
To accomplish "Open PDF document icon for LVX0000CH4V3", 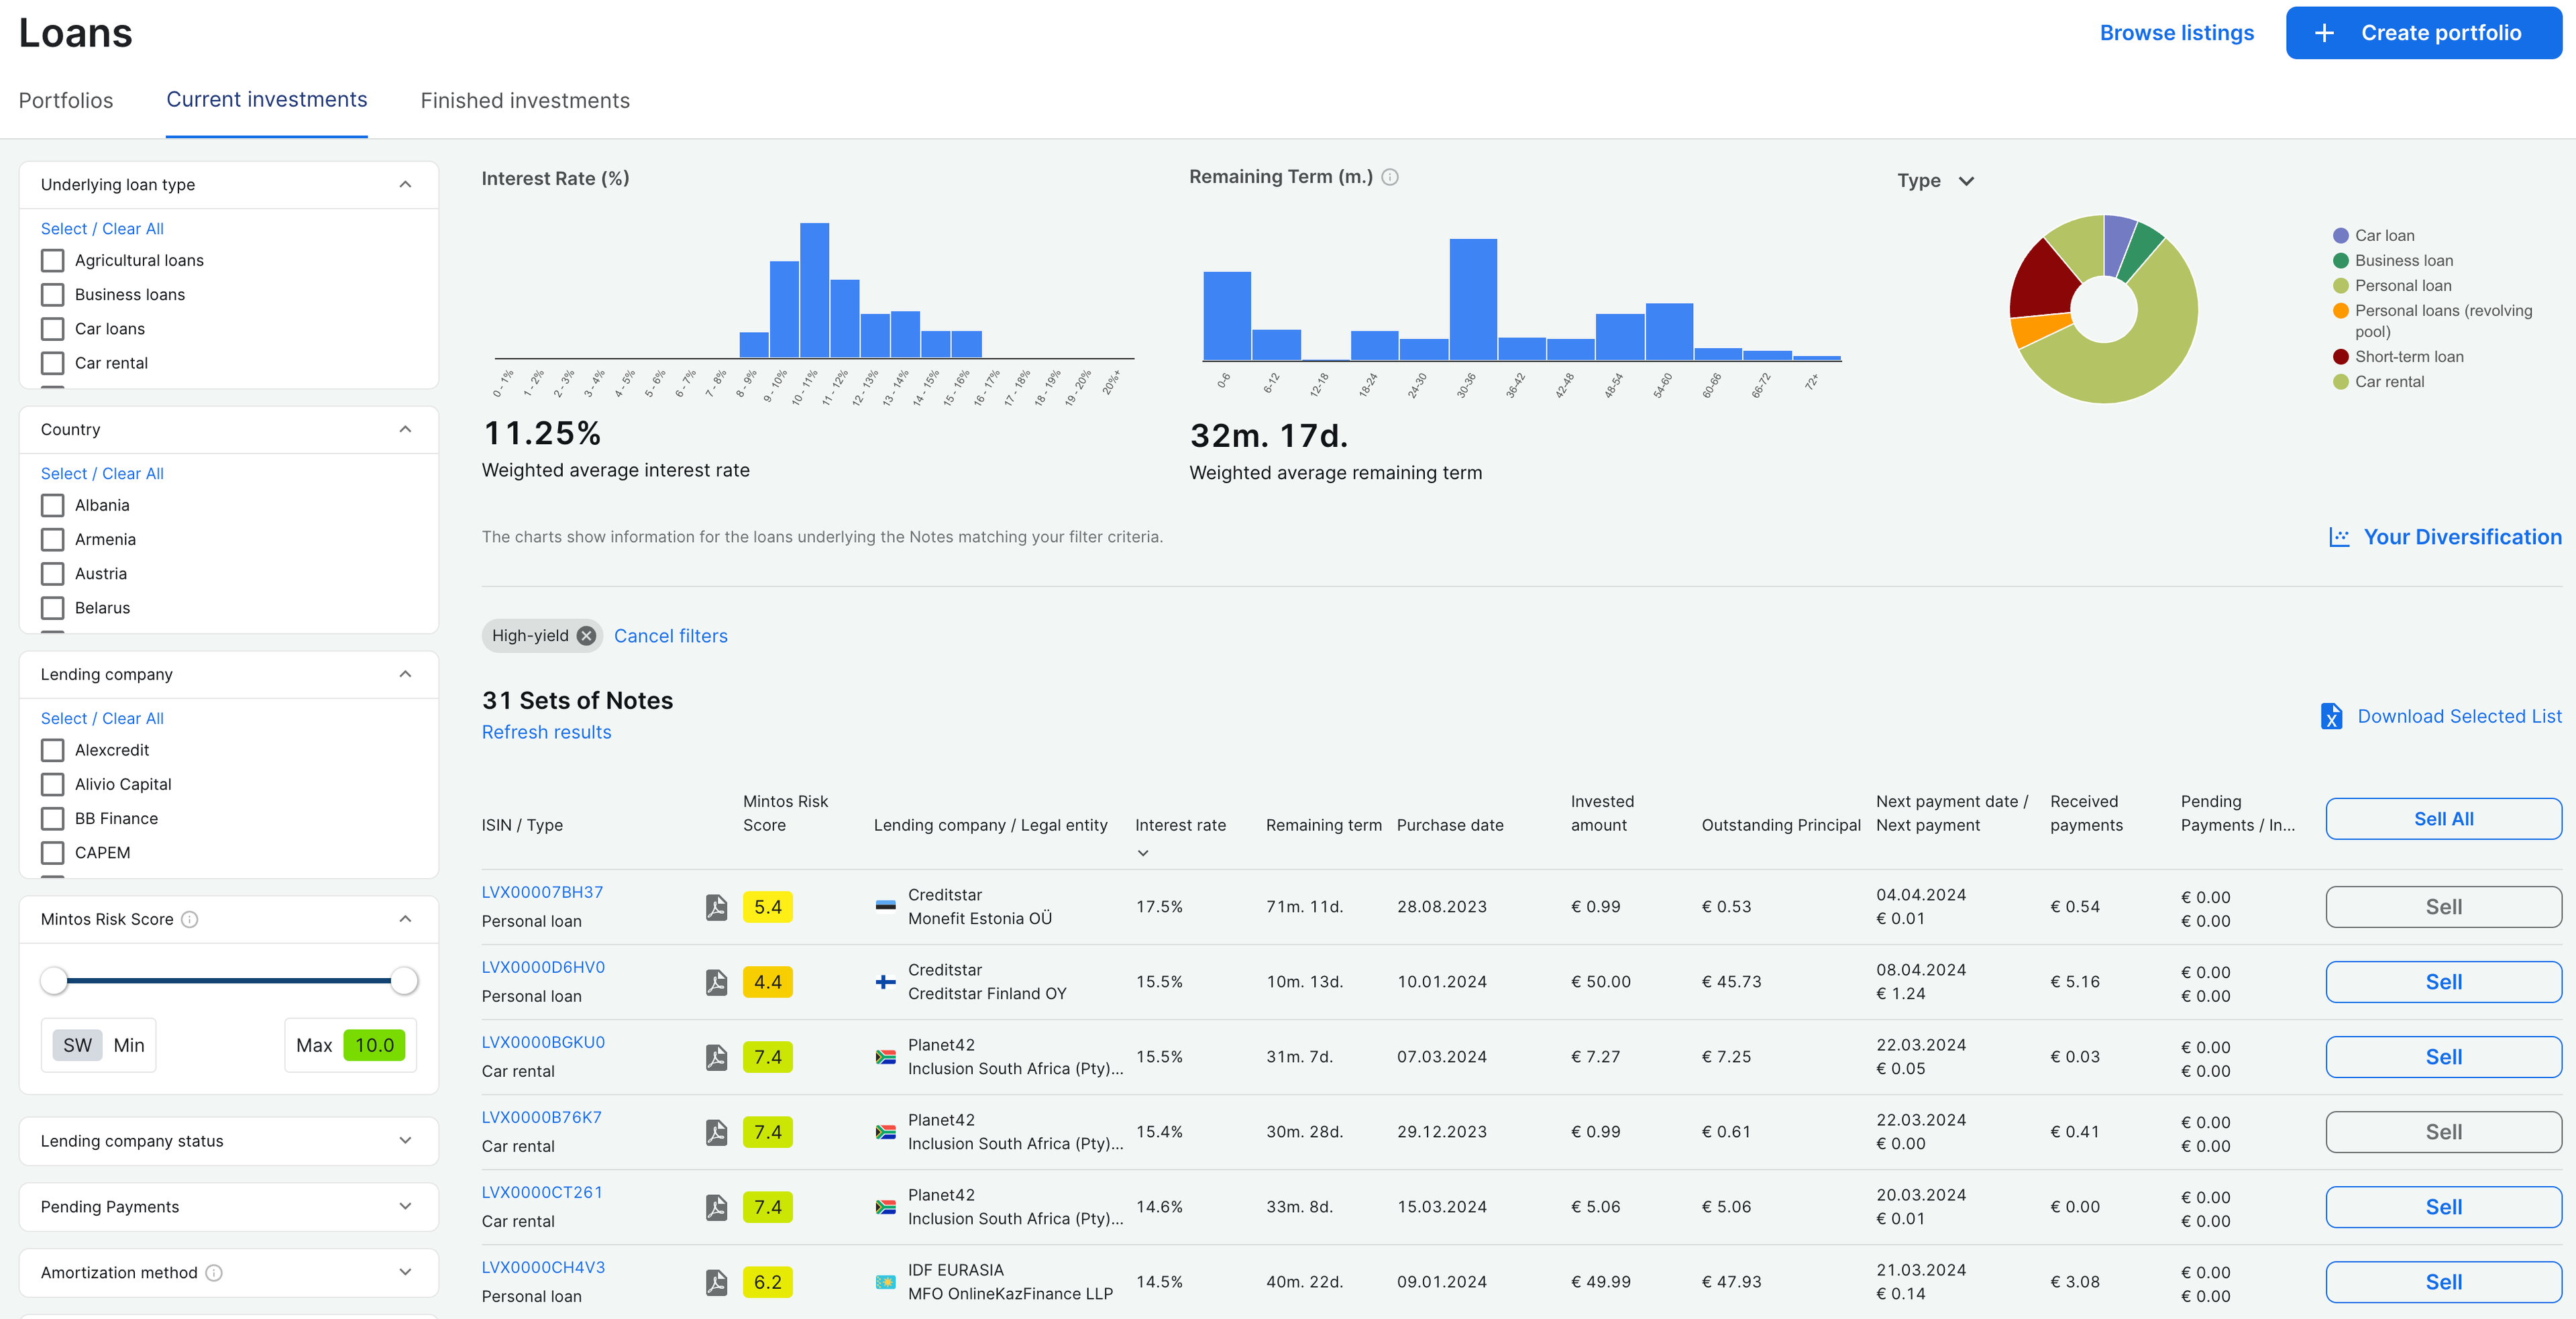I will tap(716, 1282).
